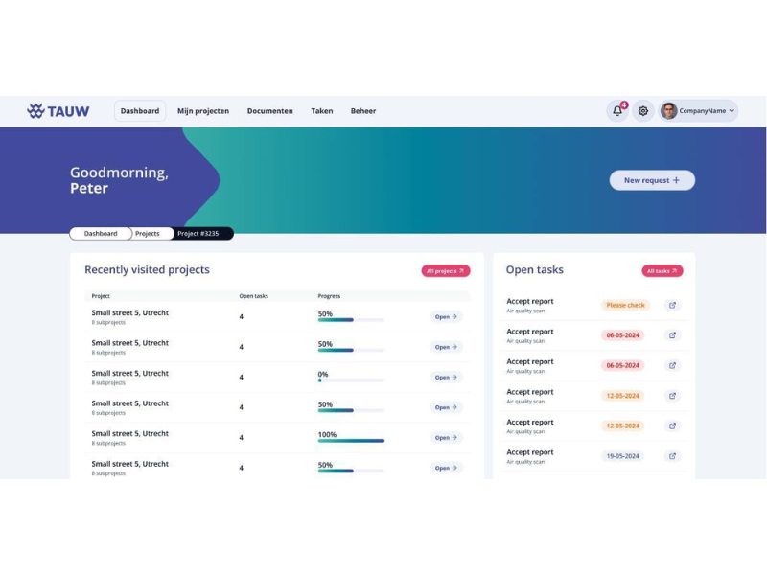The image size is (767, 575).
Task: Open notifications via the bell icon
Action: click(616, 110)
